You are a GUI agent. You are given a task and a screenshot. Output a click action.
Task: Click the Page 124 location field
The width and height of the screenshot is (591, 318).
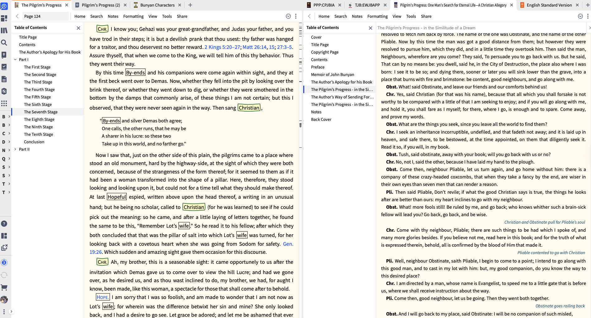tap(45, 16)
